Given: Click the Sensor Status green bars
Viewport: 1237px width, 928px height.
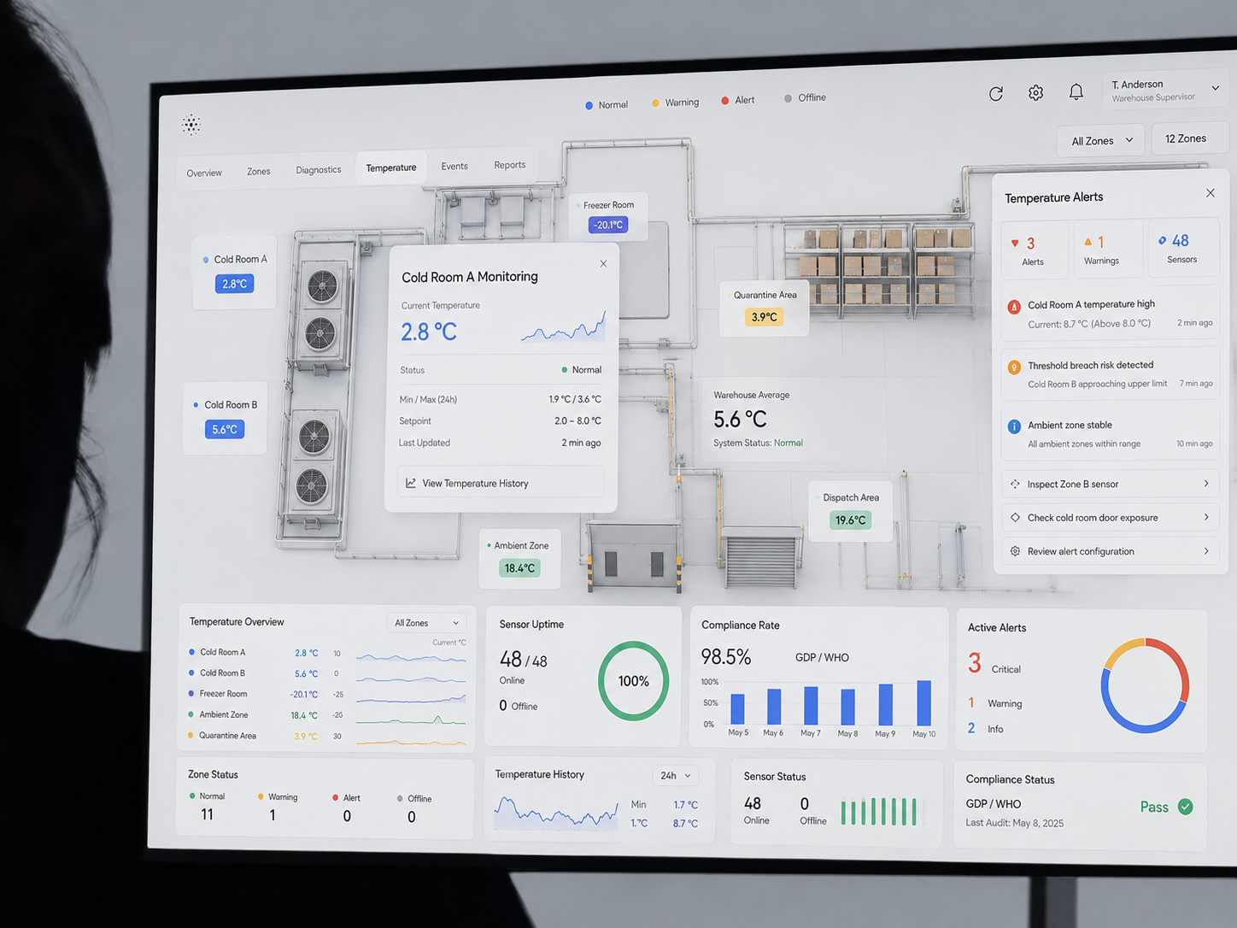Looking at the screenshot, I should click(879, 811).
